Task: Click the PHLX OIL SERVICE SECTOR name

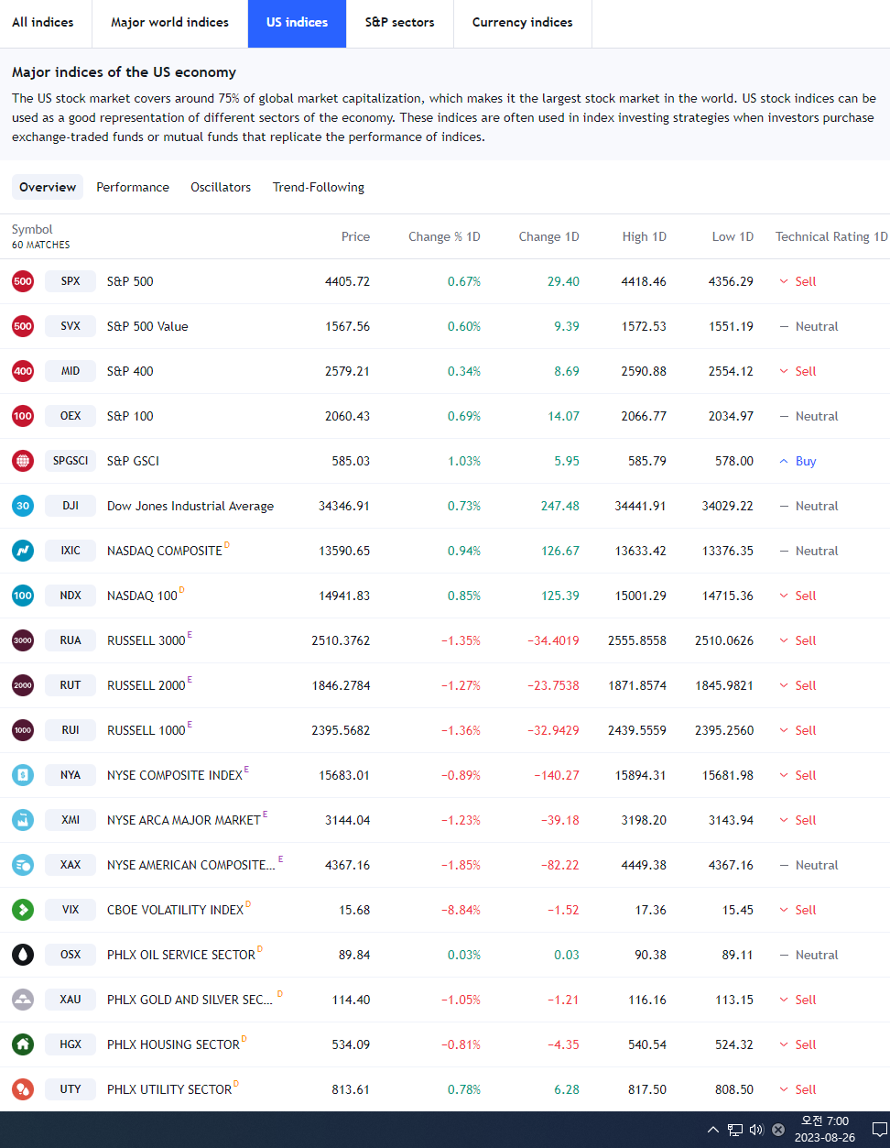Action: click(181, 955)
